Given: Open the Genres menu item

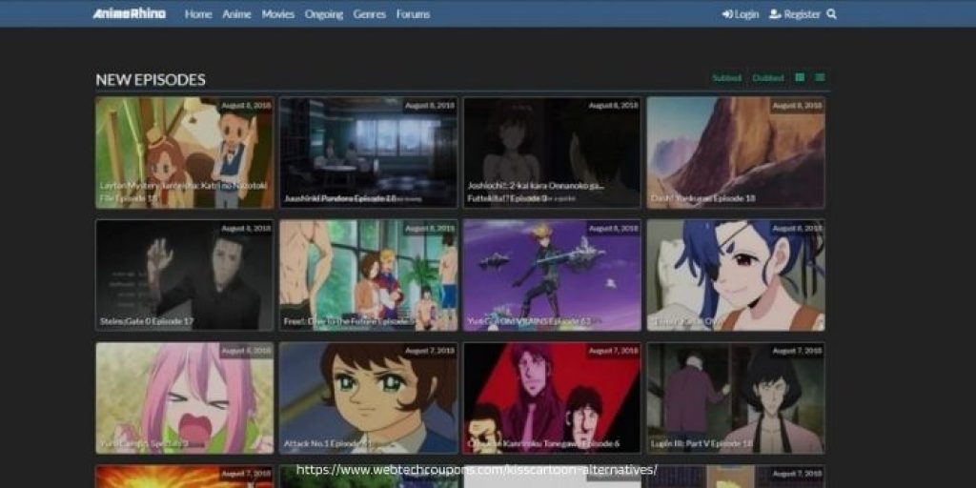Looking at the screenshot, I should point(369,13).
